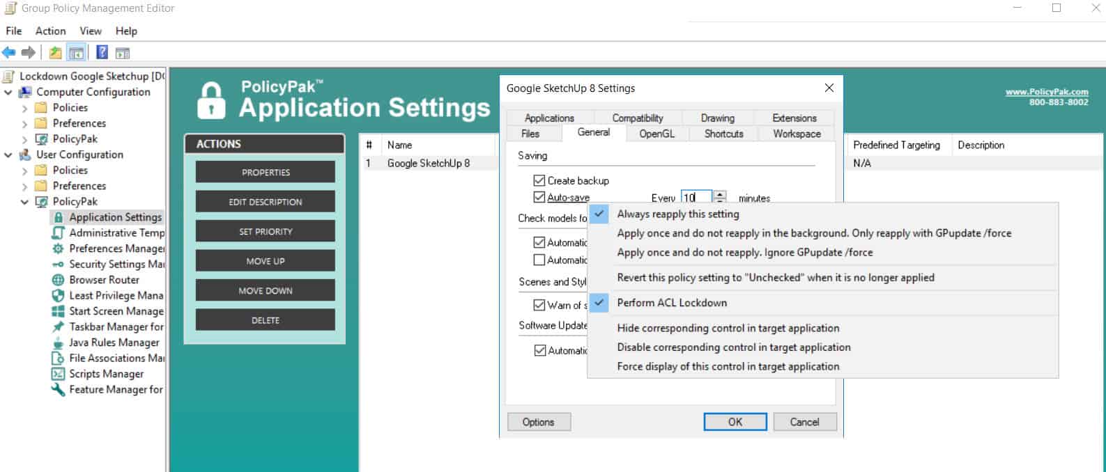
Task: Click the Preferences folder icon under Computer Configuration
Action: tap(42, 123)
